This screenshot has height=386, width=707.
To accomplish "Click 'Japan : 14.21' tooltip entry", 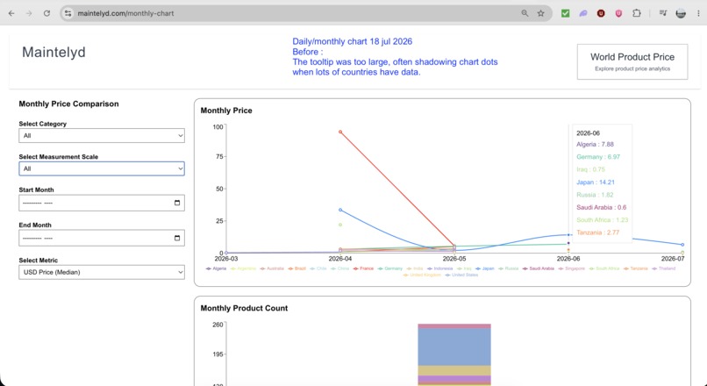I will click(x=596, y=182).
